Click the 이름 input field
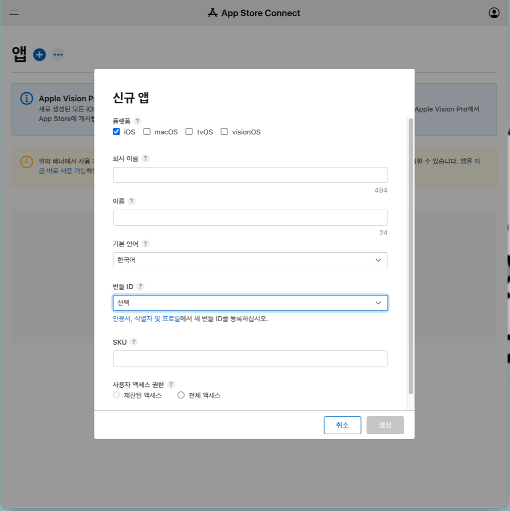The height and width of the screenshot is (511, 510). coord(250,218)
